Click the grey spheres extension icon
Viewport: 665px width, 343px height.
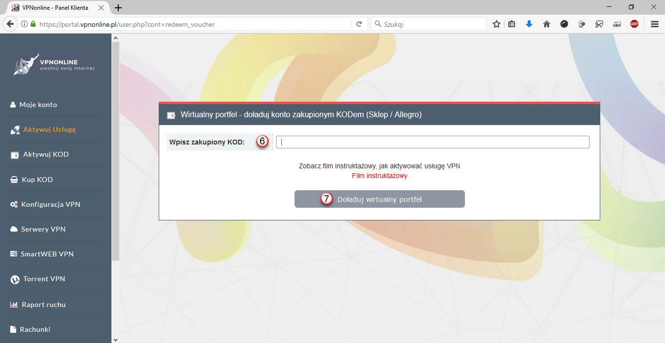coord(582,24)
